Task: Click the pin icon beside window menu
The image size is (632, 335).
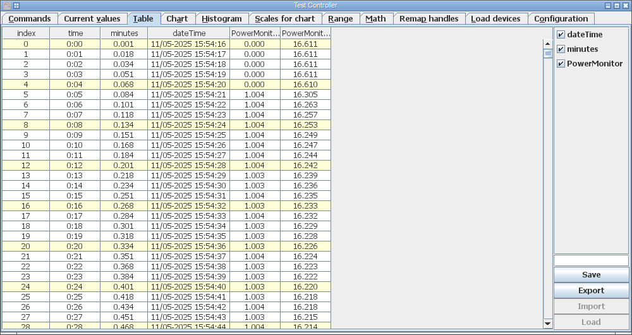Action: [x=16, y=6]
